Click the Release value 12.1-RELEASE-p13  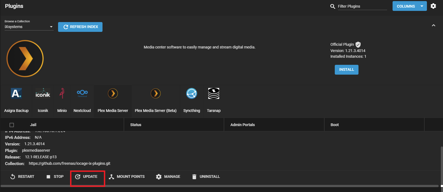(x=41, y=157)
